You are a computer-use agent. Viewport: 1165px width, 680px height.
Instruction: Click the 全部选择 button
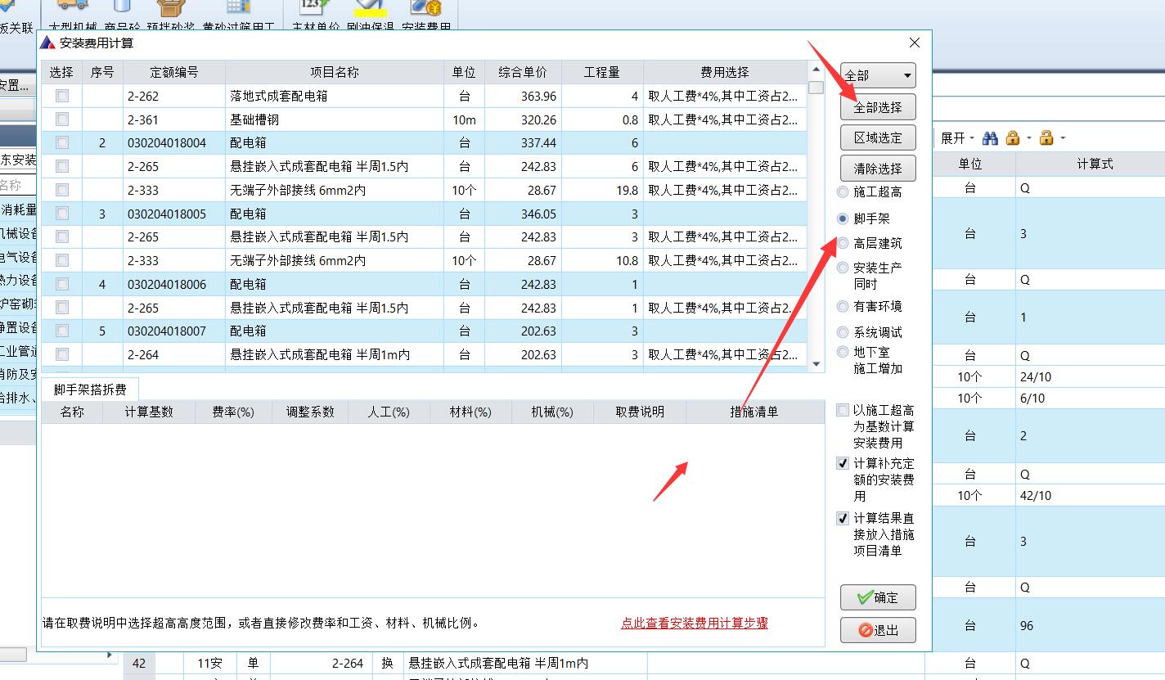click(x=878, y=107)
